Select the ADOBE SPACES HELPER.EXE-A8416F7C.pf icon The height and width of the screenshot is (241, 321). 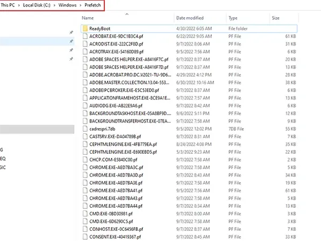(x=85, y=59)
